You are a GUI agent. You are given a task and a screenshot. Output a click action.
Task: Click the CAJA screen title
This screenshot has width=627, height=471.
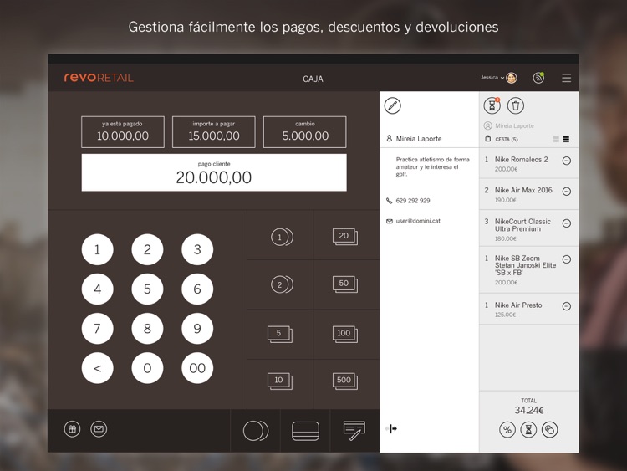[313, 79]
